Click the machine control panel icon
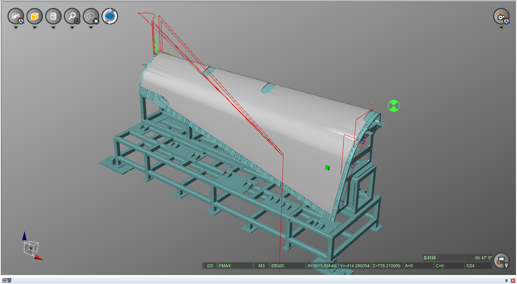 pyautogui.click(x=501, y=261)
